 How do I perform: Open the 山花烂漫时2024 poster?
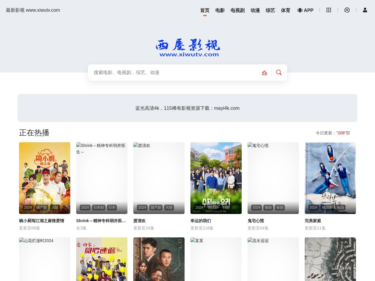45,259
